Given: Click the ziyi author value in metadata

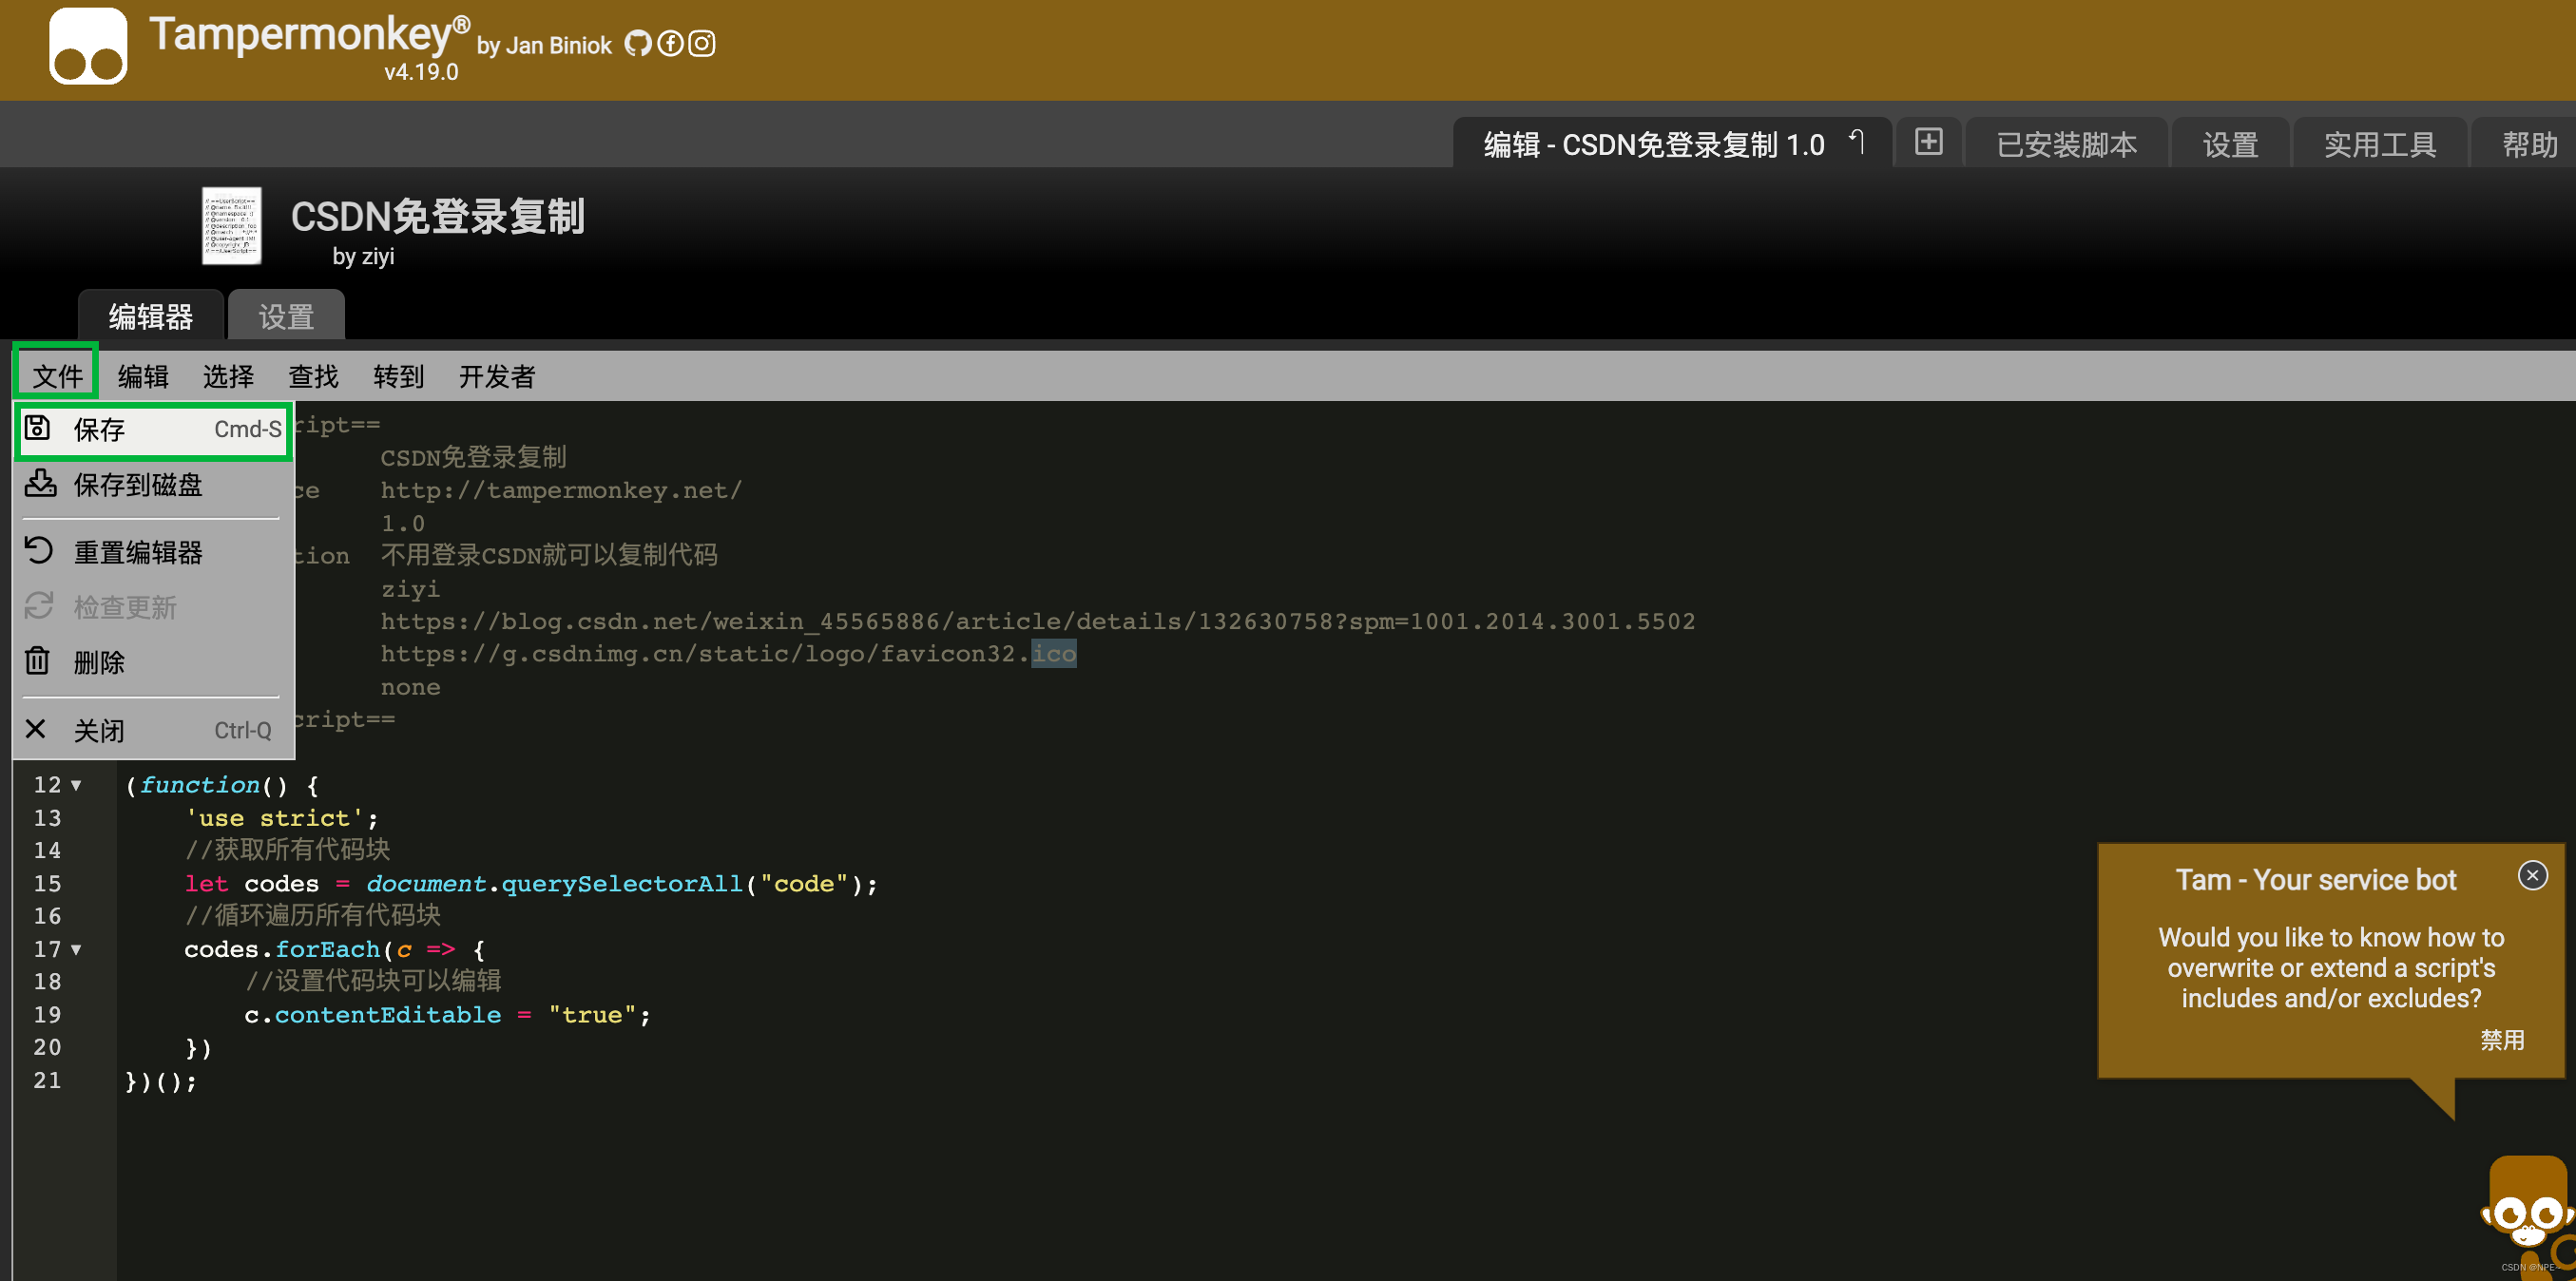Looking at the screenshot, I should (410, 589).
